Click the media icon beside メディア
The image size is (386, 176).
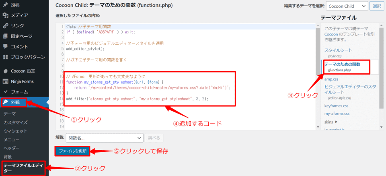(5, 15)
